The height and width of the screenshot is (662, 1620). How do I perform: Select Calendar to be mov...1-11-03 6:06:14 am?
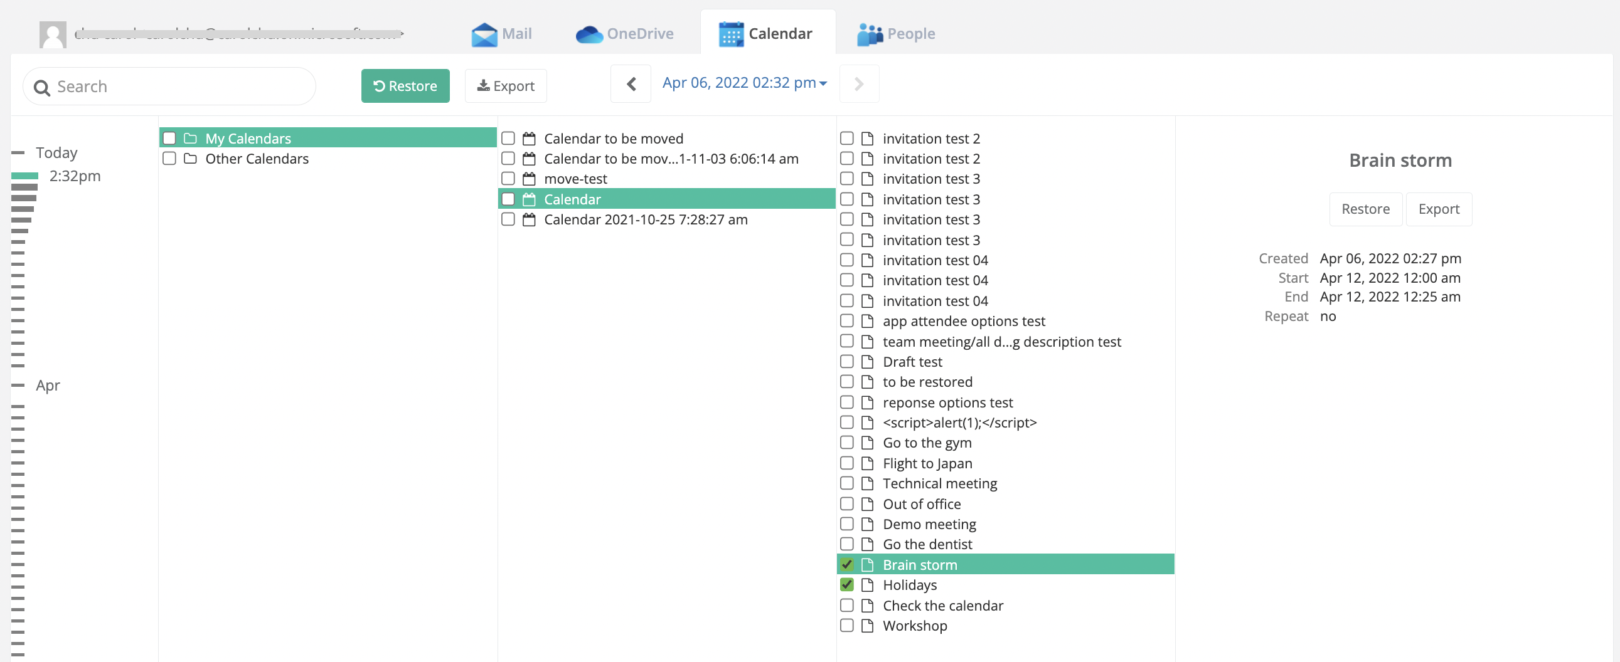[x=666, y=158]
